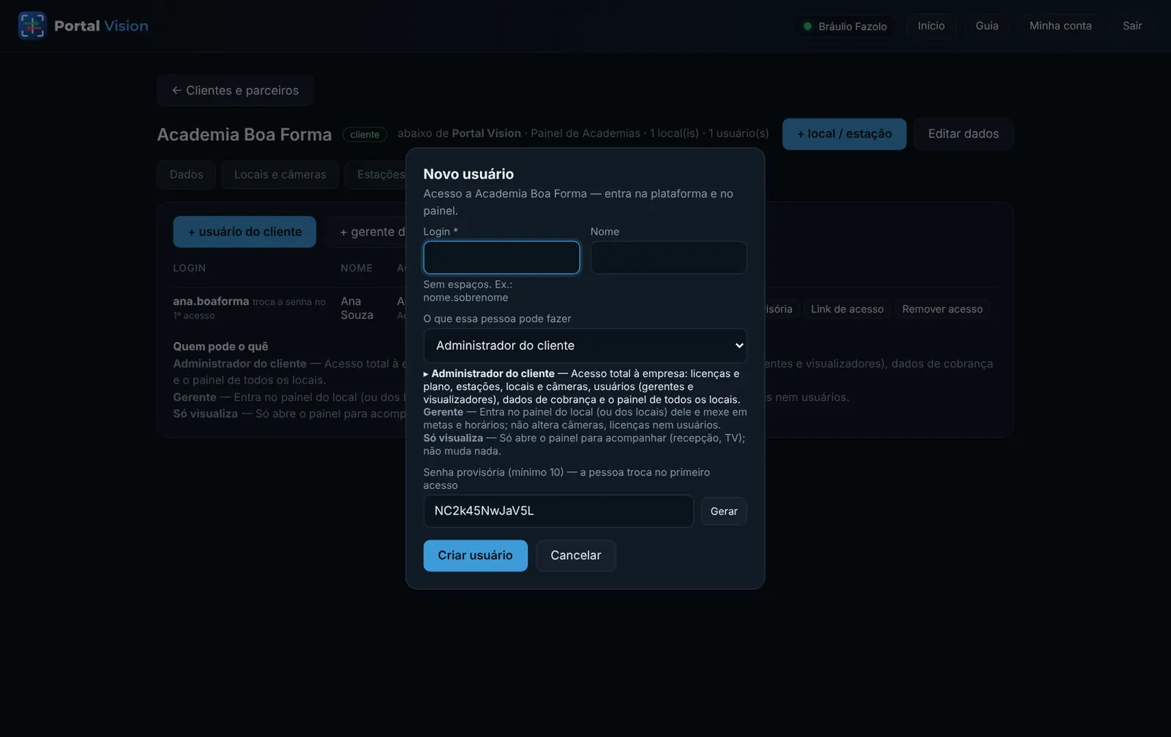This screenshot has width=1171, height=737.
Task: Go to Início in the top navigation
Action: click(x=931, y=26)
